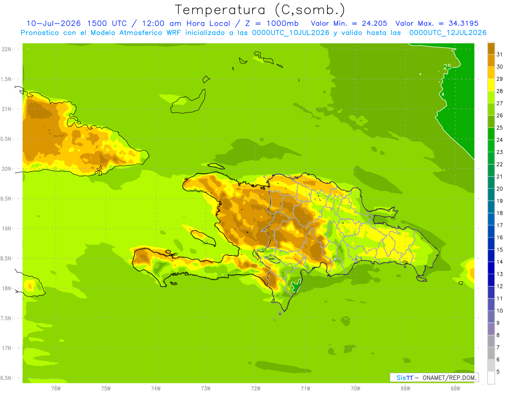Click the '29' label on the color scale
511x394 pixels.
pos(500,79)
